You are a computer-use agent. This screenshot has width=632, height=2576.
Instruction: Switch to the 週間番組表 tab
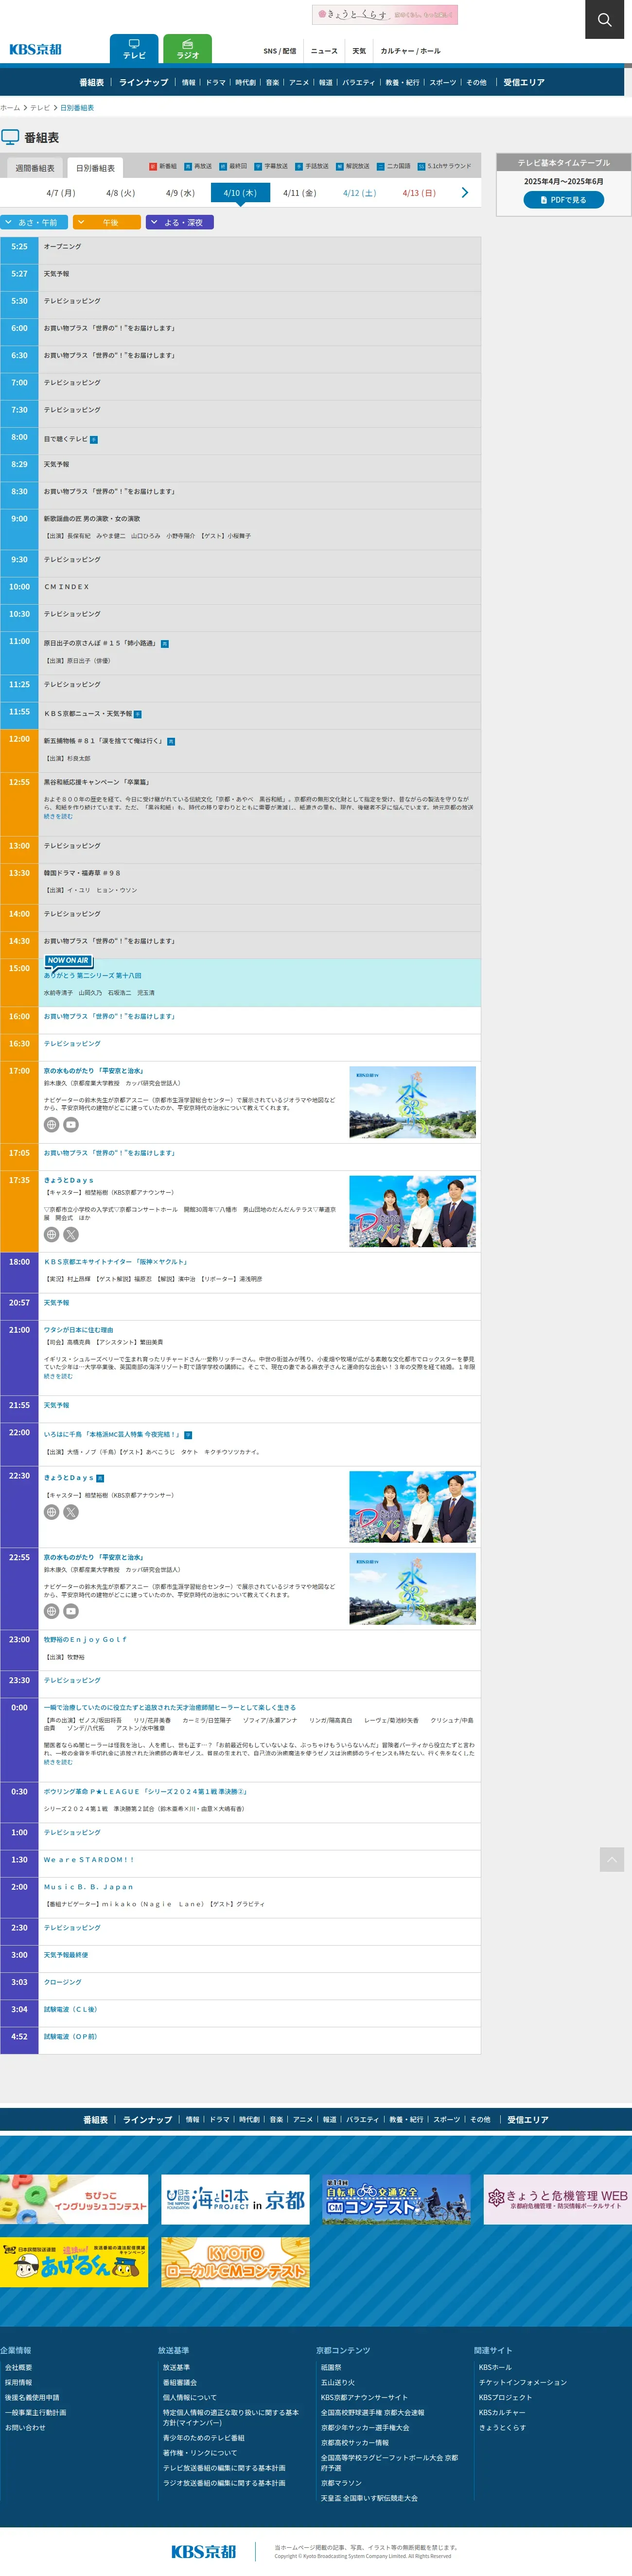(x=35, y=168)
